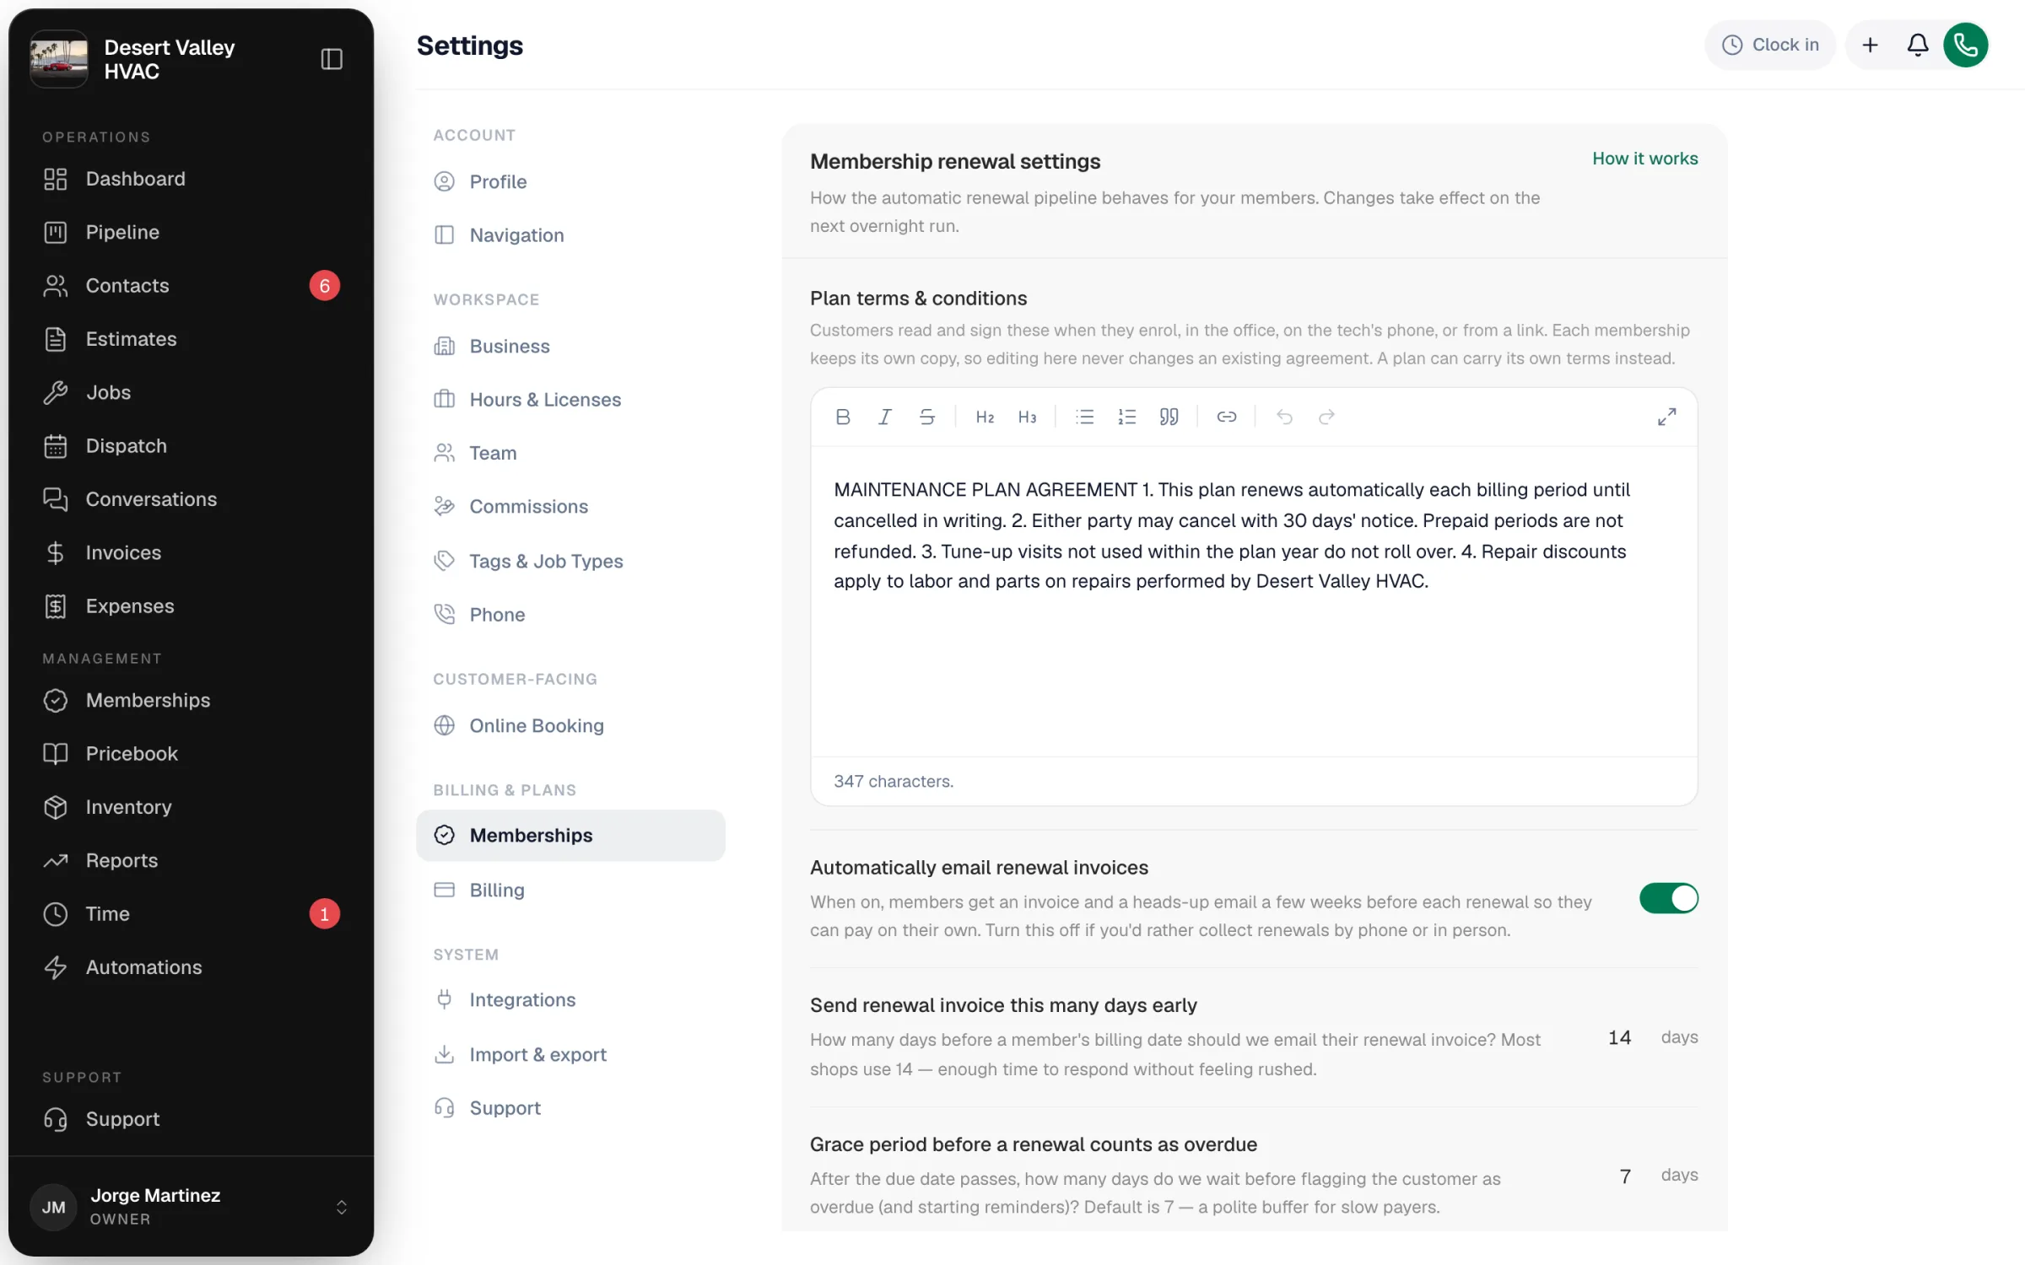This screenshot has height=1265, width=2025.
Task: Open Automations in sidebar
Action: pyautogui.click(x=191, y=967)
